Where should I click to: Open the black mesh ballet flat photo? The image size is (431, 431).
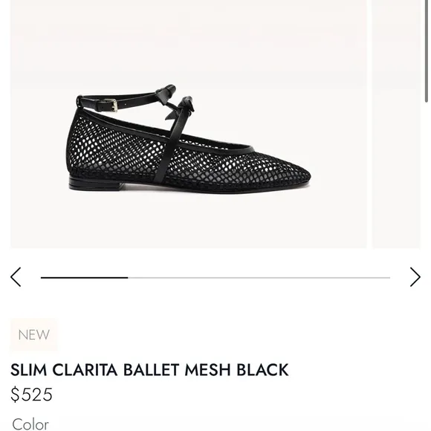click(x=189, y=123)
